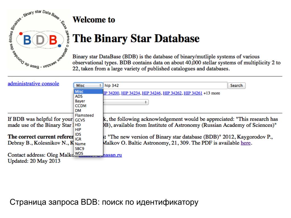291x218 pixels.
Task: Click the inasan.ru contact email link
Action: click(x=113, y=155)
